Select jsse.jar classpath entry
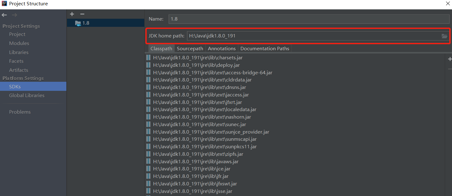 (193, 191)
